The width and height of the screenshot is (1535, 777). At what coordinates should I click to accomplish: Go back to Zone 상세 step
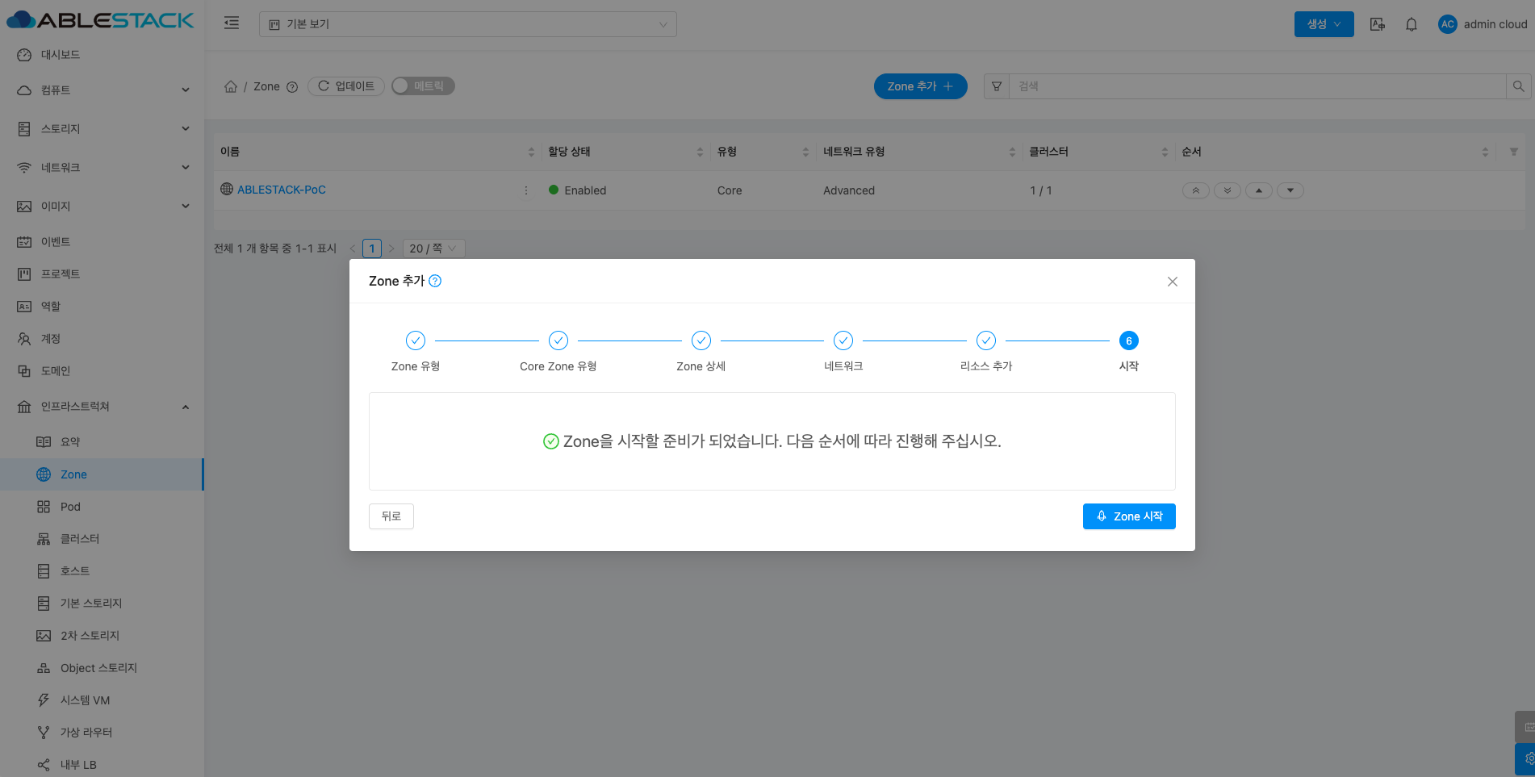[701, 340]
